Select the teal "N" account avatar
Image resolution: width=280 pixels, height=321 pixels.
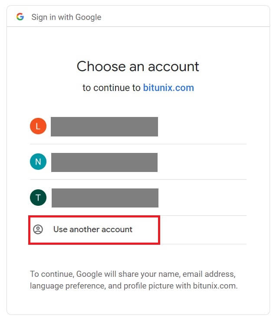pyautogui.click(x=38, y=162)
